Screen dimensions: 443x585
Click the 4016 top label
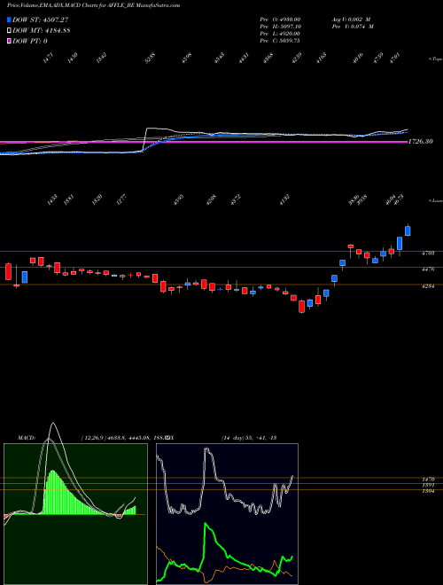pos(358,58)
